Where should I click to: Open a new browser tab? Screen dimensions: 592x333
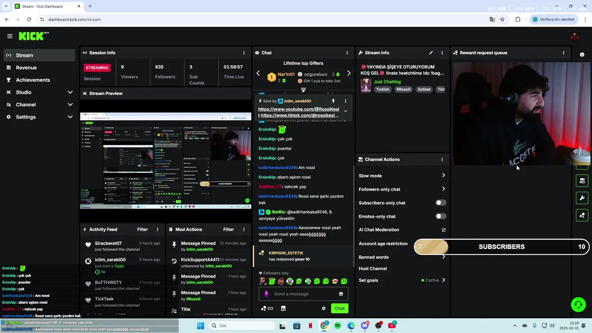coord(90,6)
